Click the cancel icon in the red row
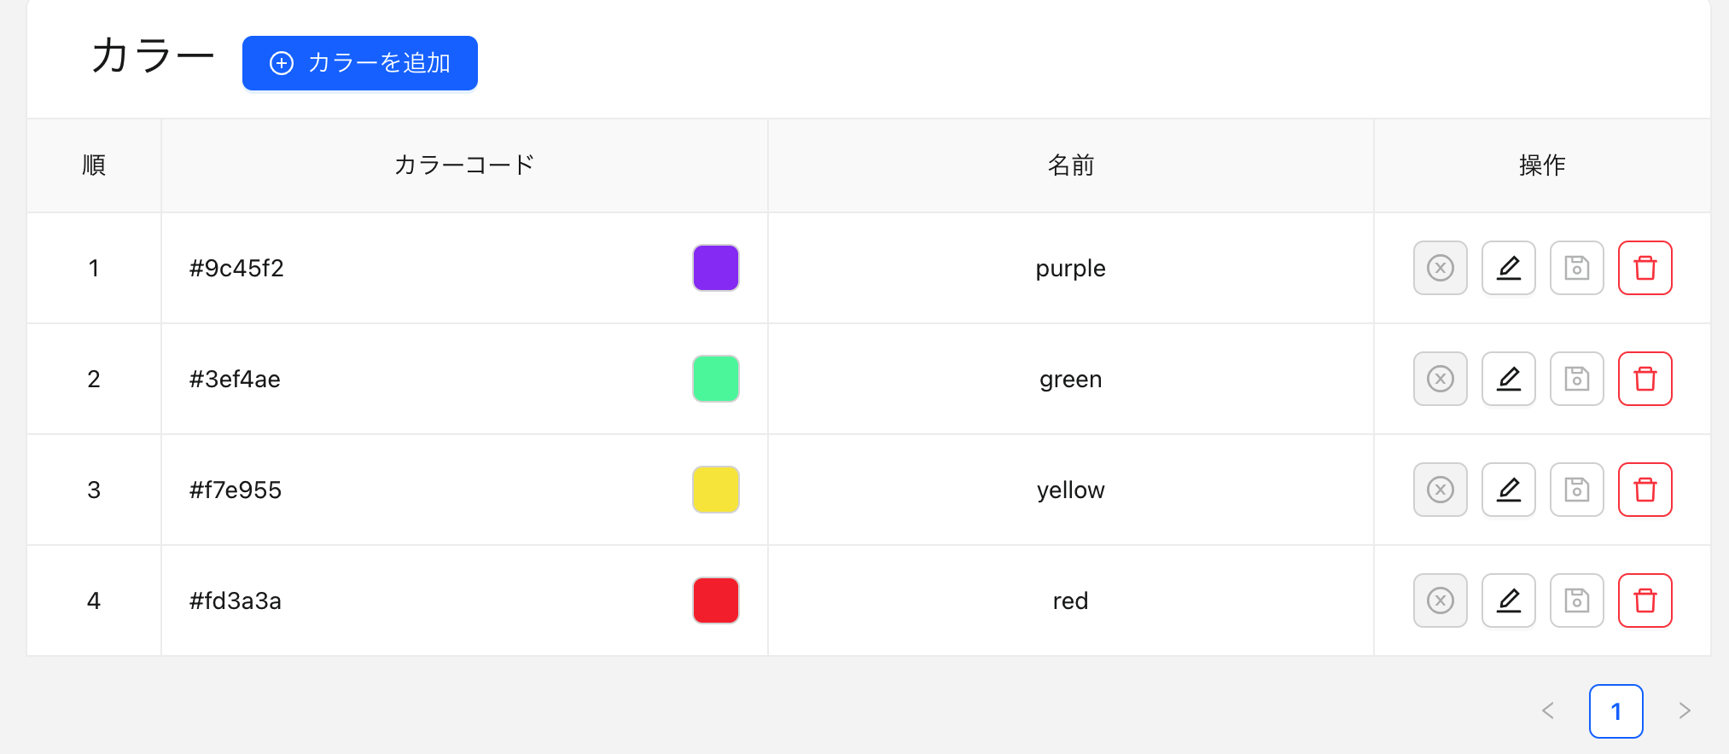1729x754 pixels. coord(1440,600)
